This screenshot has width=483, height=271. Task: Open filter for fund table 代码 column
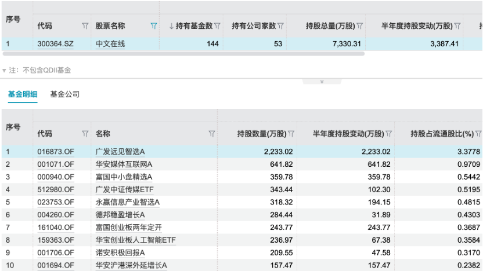click(85, 134)
